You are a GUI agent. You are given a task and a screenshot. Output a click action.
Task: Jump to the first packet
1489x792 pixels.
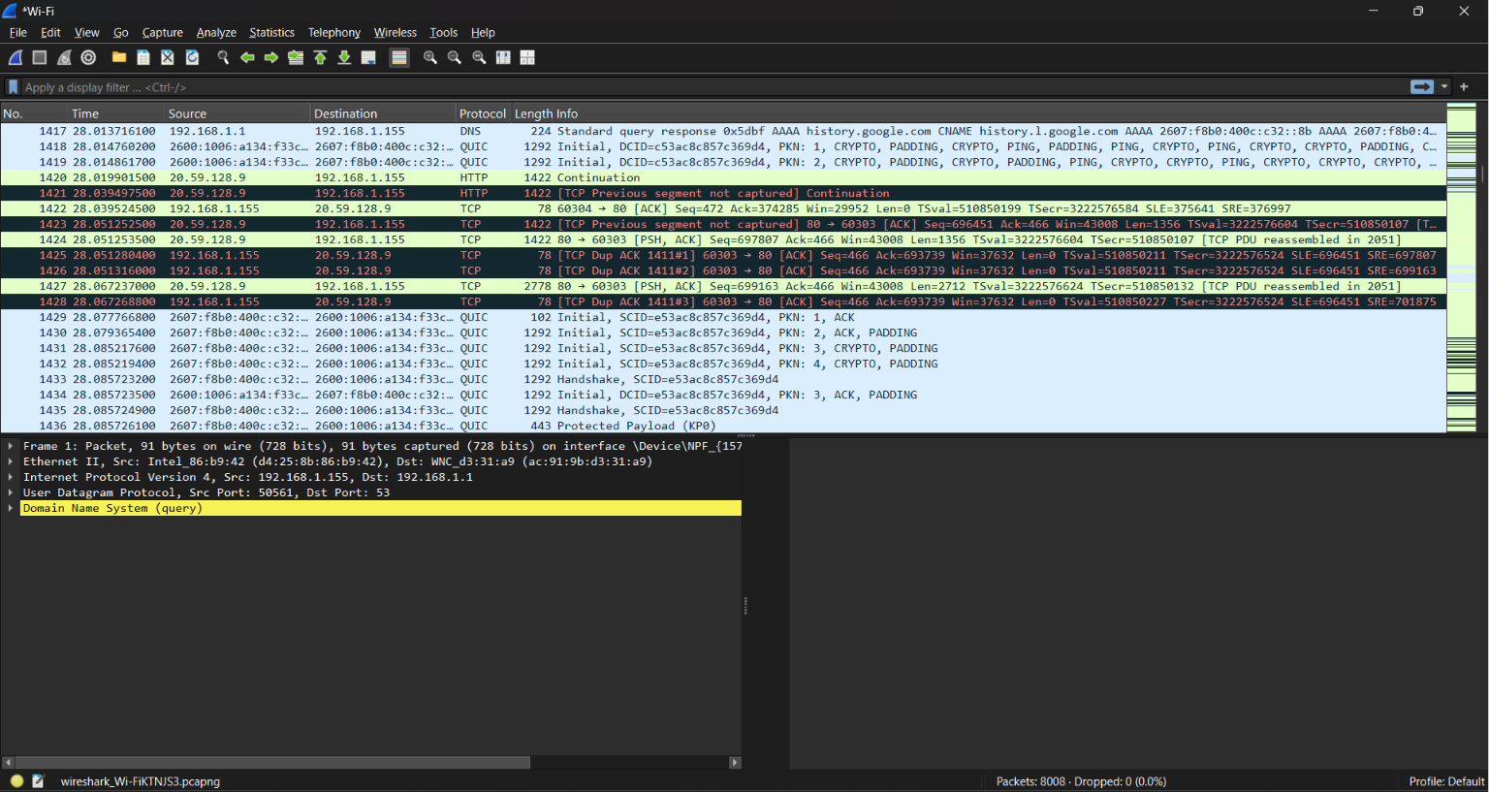(320, 58)
